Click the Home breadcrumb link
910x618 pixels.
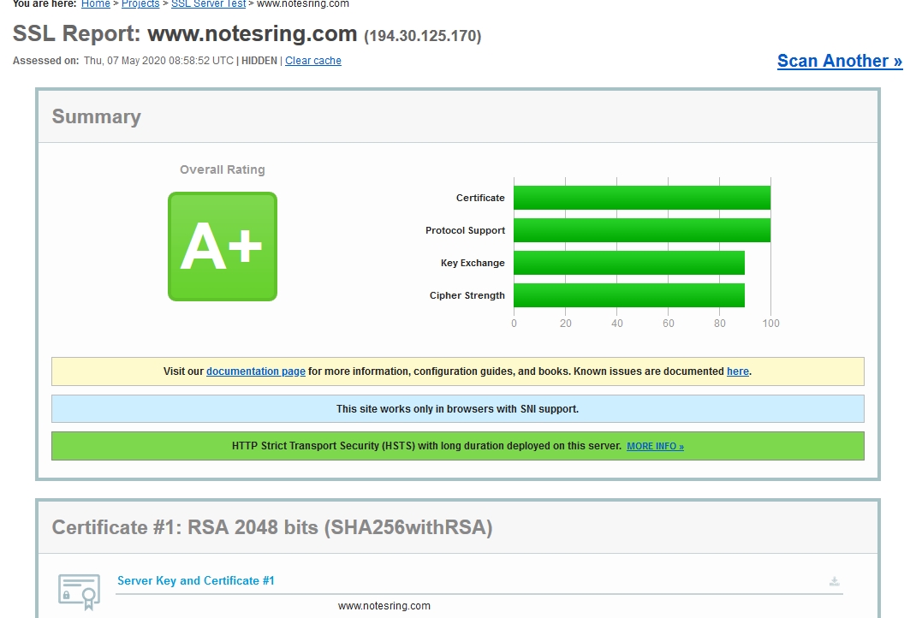pos(95,4)
